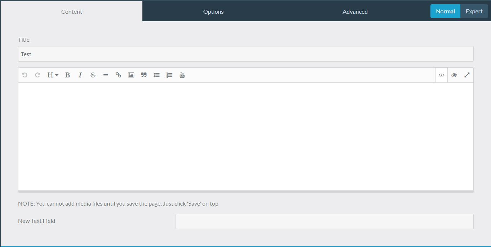The width and height of the screenshot is (491, 247).
Task: Toggle bold text formatting
Action: (67, 75)
